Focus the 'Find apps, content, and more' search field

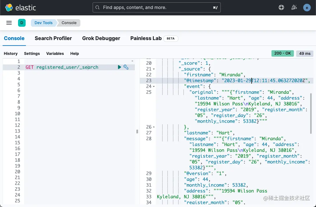[157, 8]
